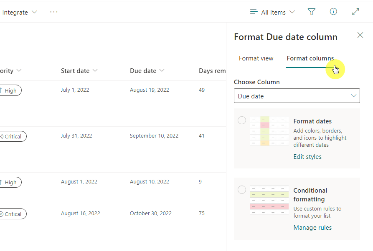Click the Due date cell August 10, 2022
This screenshot has height=251, width=373.
(x=150, y=182)
